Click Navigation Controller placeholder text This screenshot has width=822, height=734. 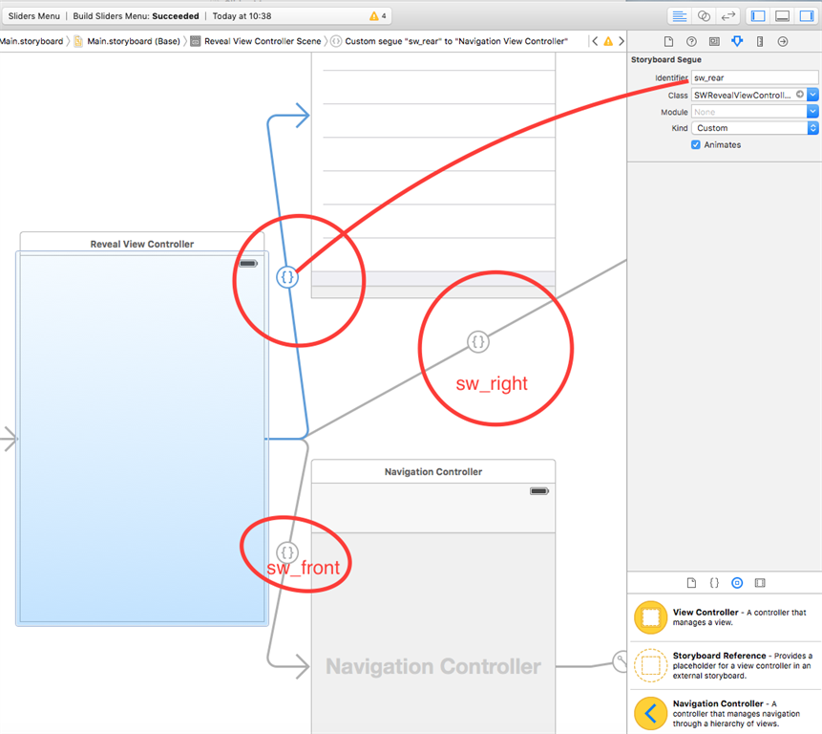pyautogui.click(x=433, y=666)
